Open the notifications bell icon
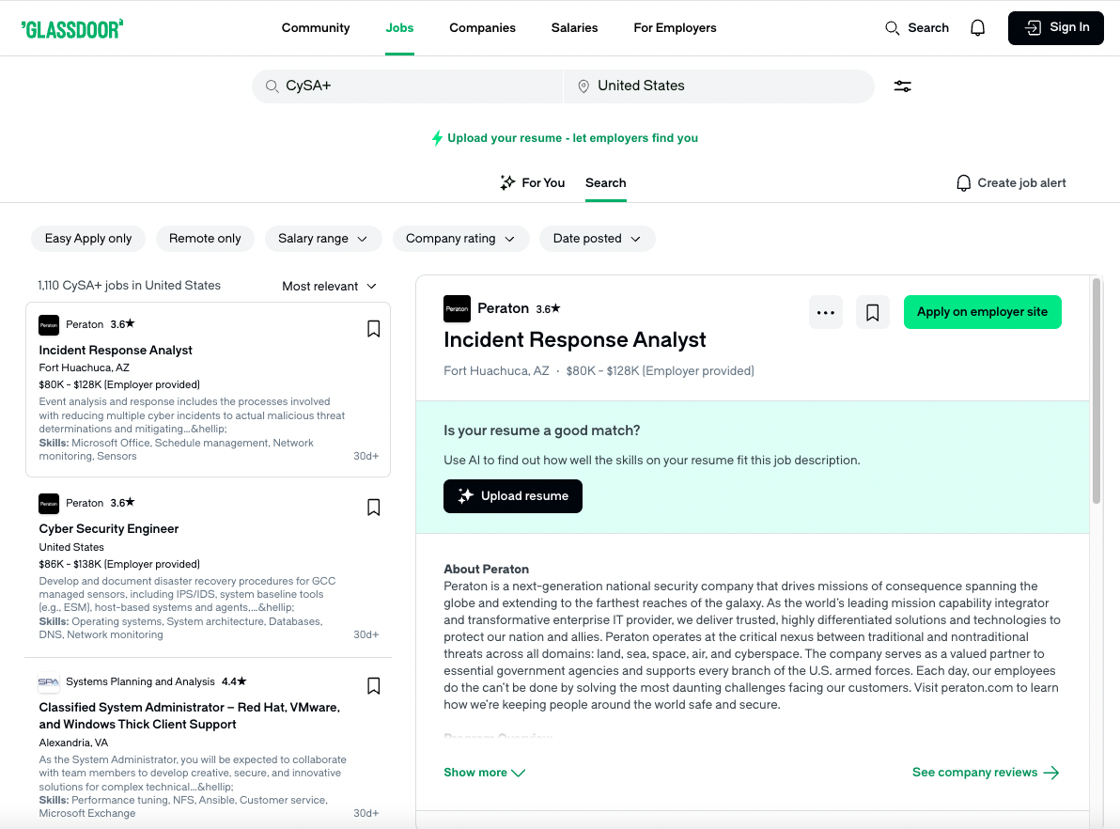The height and width of the screenshot is (829, 1120). tap(977, 28)
